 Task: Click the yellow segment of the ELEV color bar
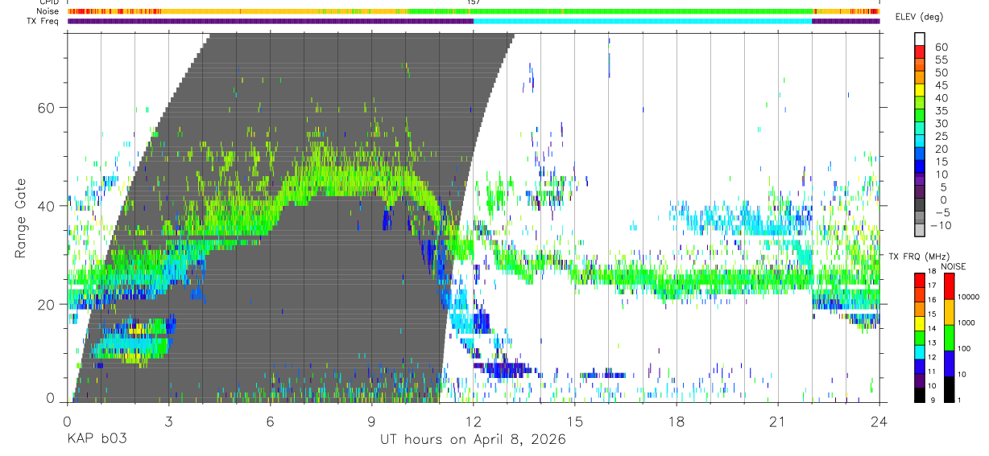click(920, 89)
